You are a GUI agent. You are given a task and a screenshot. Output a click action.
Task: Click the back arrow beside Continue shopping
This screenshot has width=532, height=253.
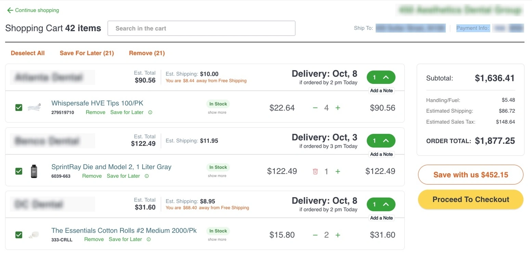[10, 10]
